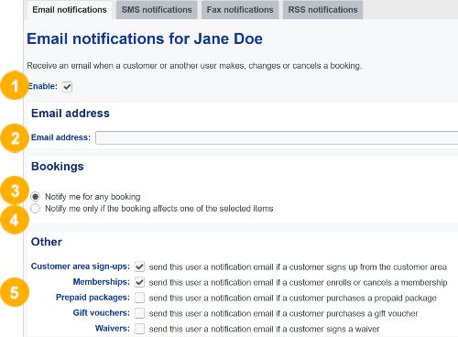Open the RSS notifications tab
This screenshot has width=458, height=337.
click(322, 10)
